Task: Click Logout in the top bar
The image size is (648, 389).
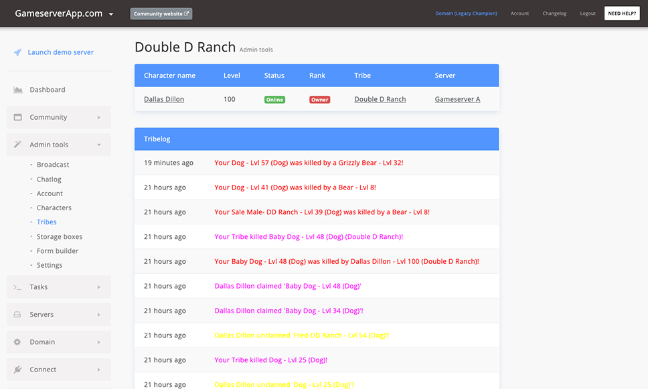Action: click(x=588, y=13)
